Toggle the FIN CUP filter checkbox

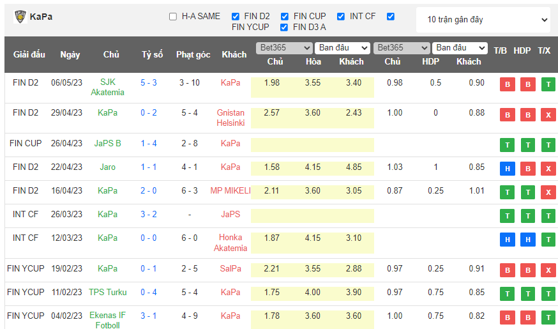(x=285, y=17)
